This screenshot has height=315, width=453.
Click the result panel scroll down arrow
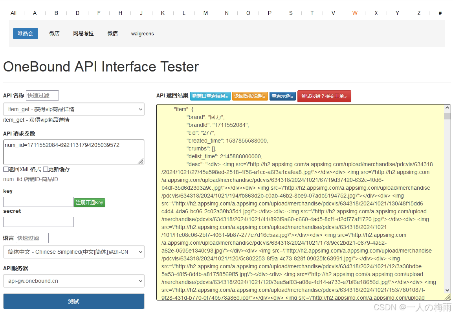pos(447,290)
